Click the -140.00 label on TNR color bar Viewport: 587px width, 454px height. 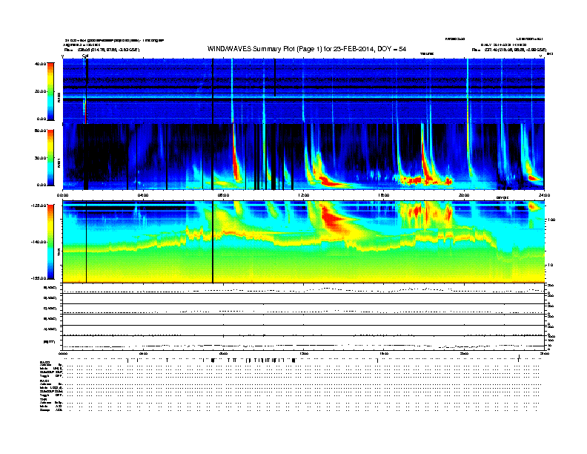click(39, 242)
